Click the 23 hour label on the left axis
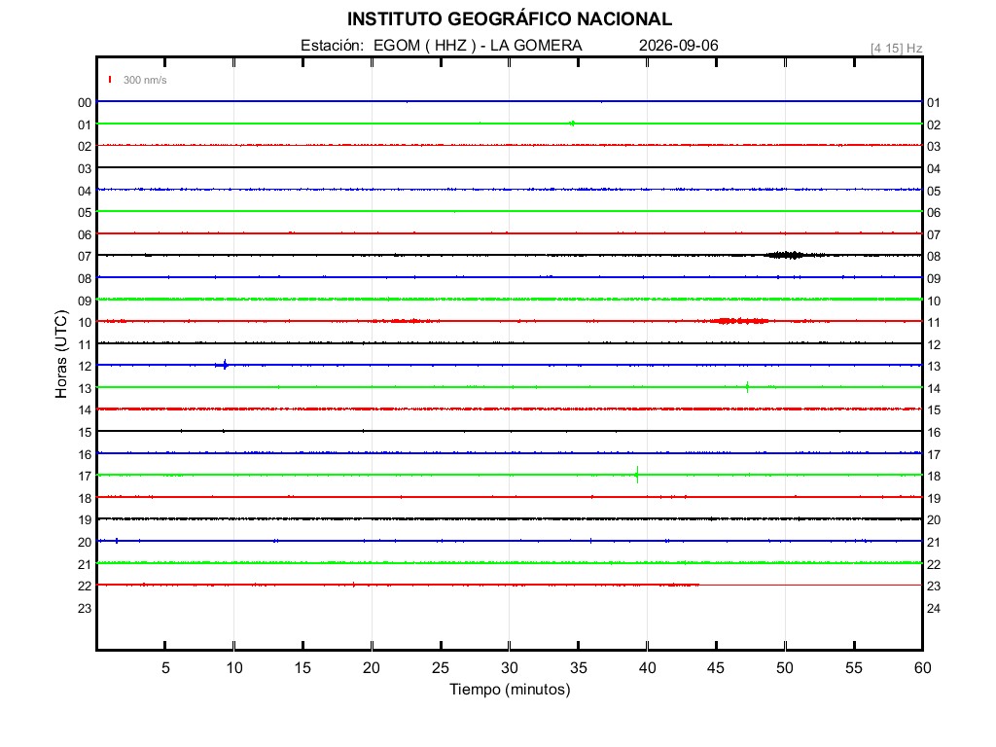The width and height of the screenshot is (996, 747). 85,608
